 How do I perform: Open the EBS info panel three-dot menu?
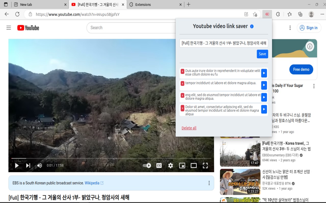(x=209, y=183)
